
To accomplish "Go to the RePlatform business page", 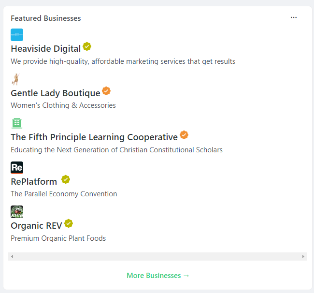I will pos(34,182).
